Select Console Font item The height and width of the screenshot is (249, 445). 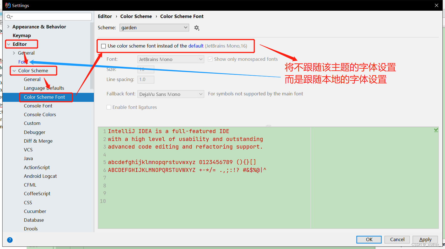(x=38, y=106)
